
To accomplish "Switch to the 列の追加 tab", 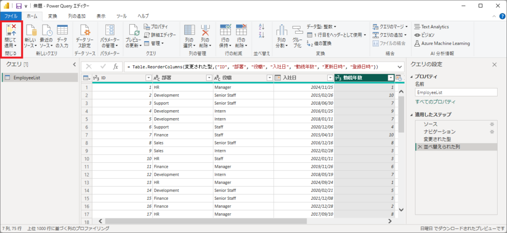I will click(x=77, y=16).
